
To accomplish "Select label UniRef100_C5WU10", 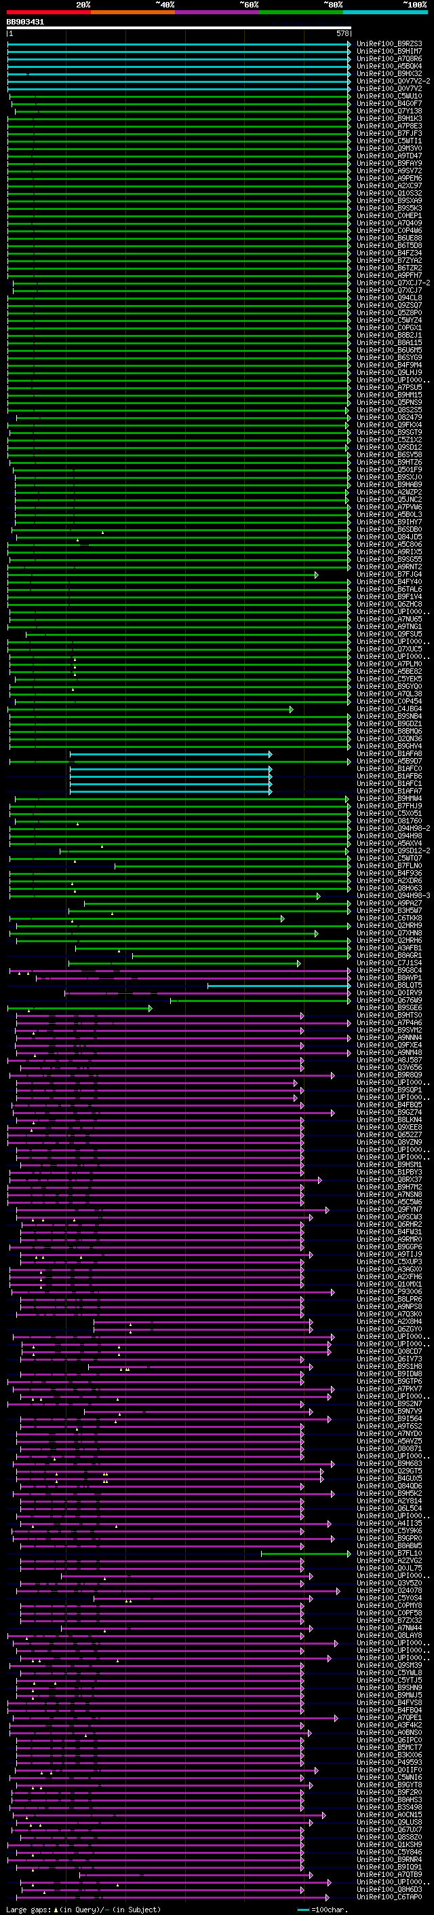I will (389, 96).
